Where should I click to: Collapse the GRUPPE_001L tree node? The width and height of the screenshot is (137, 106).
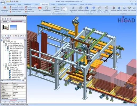pyautogui.click(x=2, y=42)
